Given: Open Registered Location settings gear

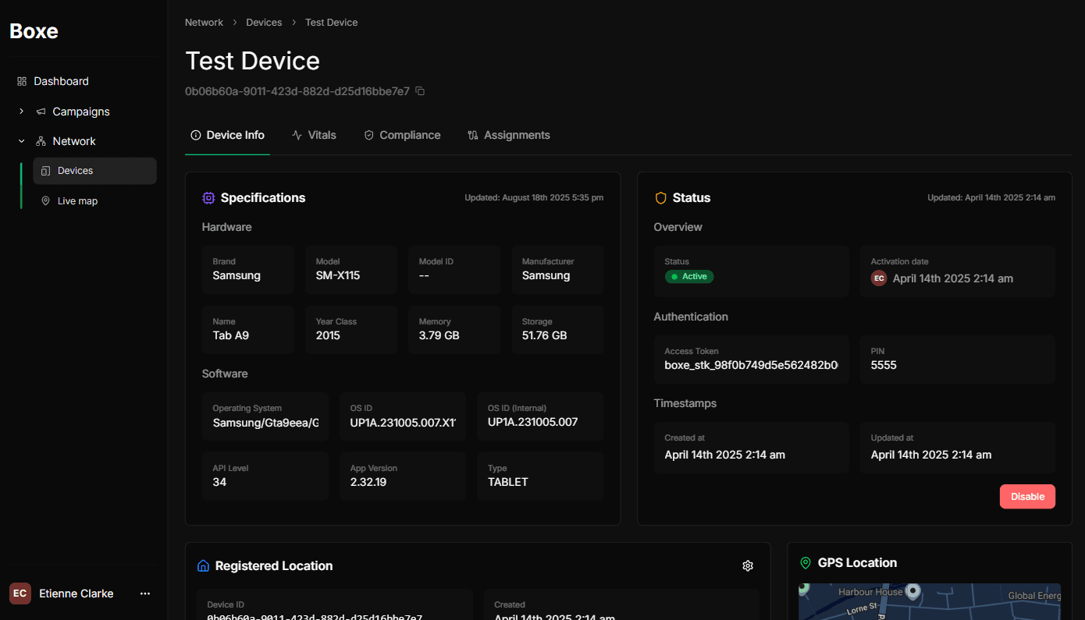Looking at the screenshot, I should click(747, 566).
